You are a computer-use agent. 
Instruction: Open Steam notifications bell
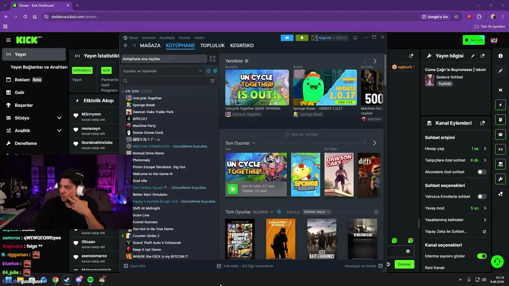pos(301,38)
